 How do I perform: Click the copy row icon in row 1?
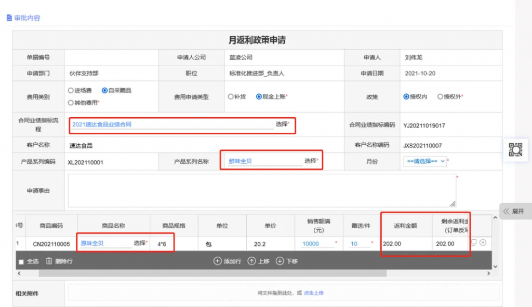[473, 242]
